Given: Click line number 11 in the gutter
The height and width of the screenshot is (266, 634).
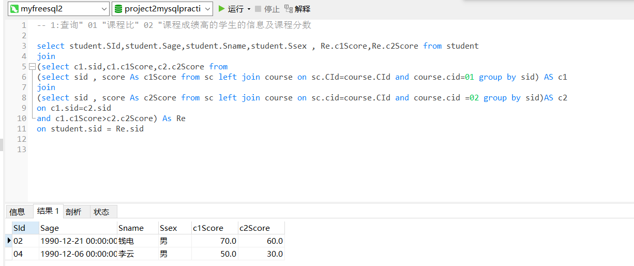Looking at the screenshot, I should (21, 129).
